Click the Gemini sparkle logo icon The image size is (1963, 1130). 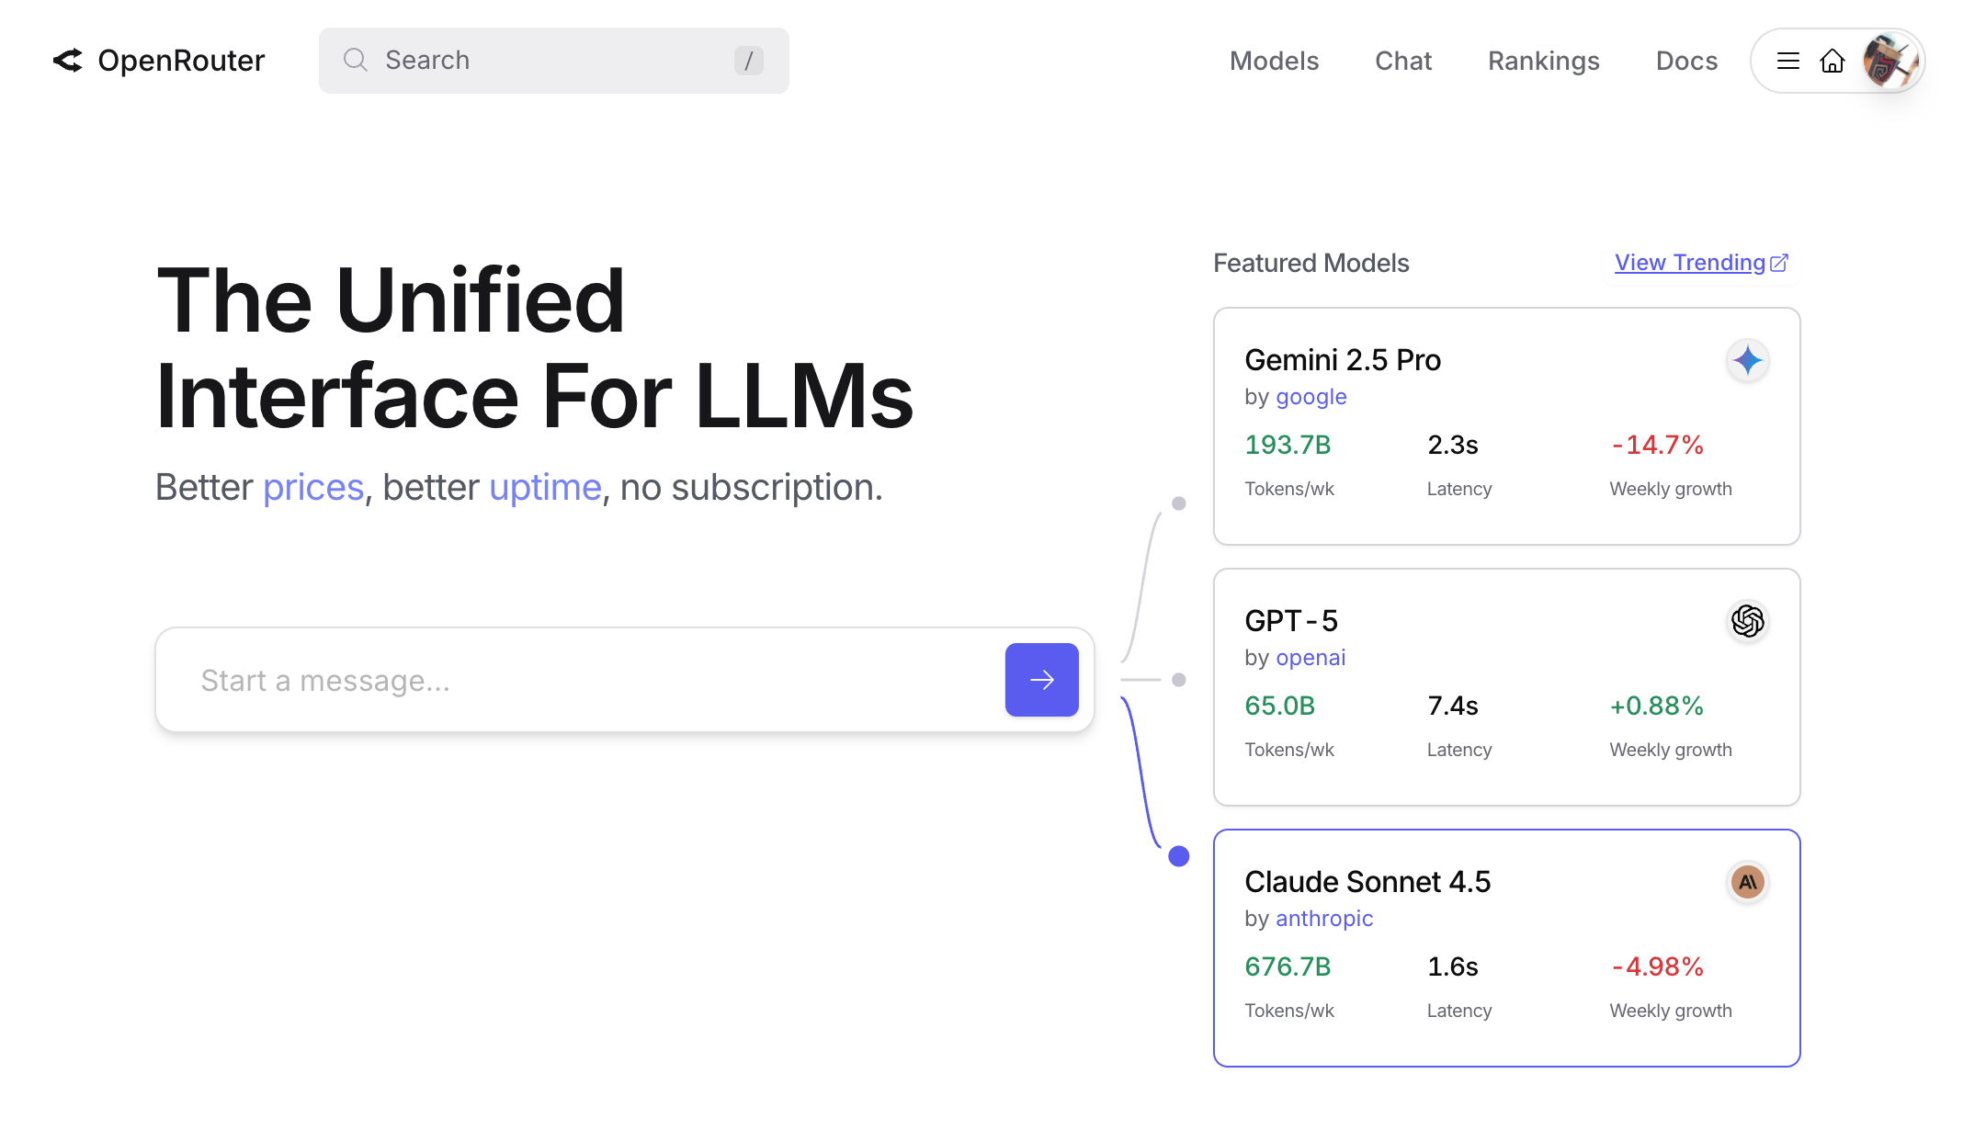(1747, 360)
